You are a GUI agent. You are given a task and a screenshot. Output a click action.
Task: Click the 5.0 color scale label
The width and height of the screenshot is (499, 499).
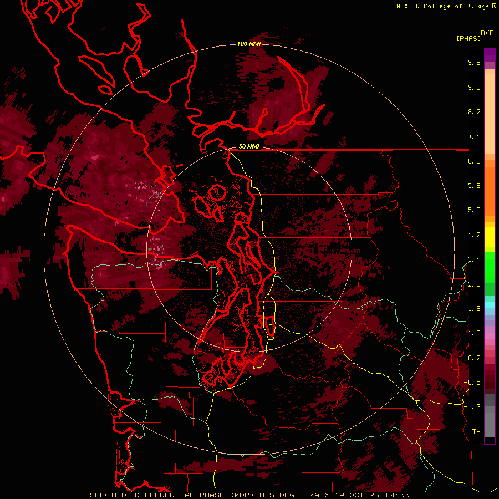474,210
